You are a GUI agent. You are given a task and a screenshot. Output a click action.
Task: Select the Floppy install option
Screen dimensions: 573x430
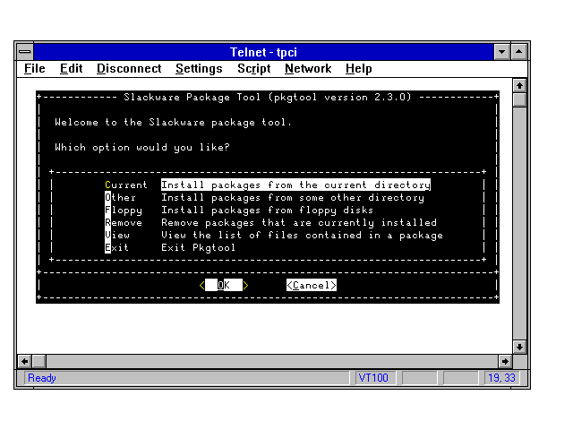pos(123,211)
